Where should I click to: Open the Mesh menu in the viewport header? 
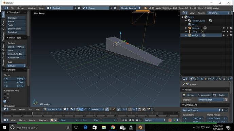tap(38, 109)
